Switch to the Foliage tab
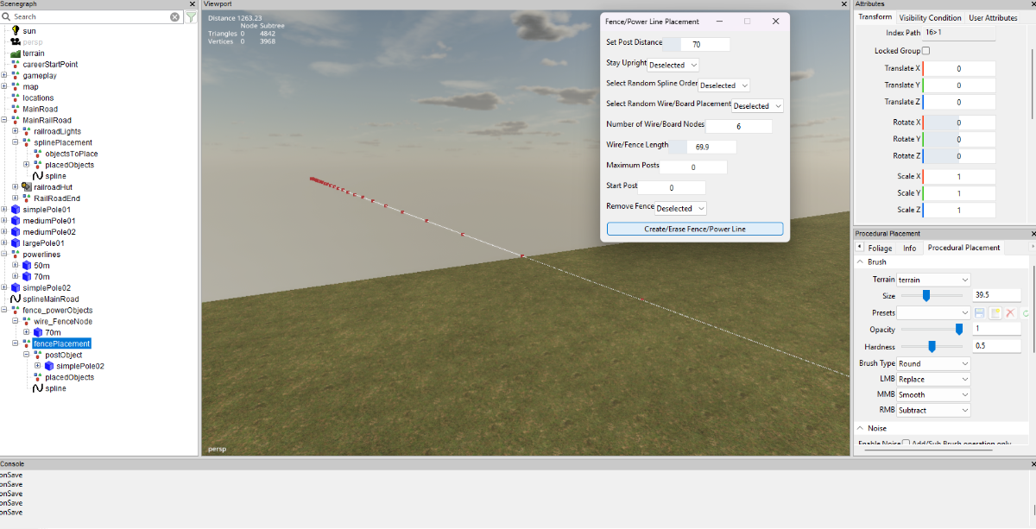Viewport: 1036px width, 529px height. click(x=880, y=248)
